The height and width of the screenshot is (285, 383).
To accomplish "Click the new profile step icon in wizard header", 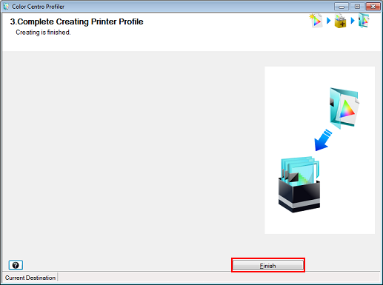I will (x=316, y=21).
